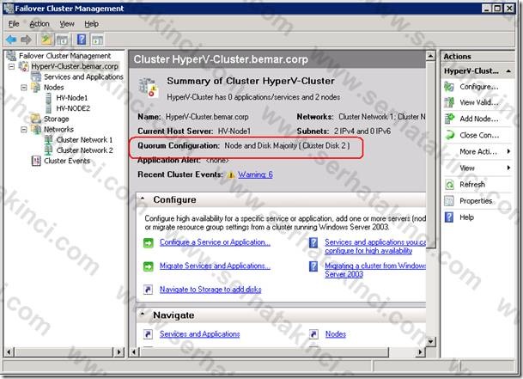Viewport: 523px width, 379px height.
Task: Select Cluster Network 2 in the tree
Action: 85,150
